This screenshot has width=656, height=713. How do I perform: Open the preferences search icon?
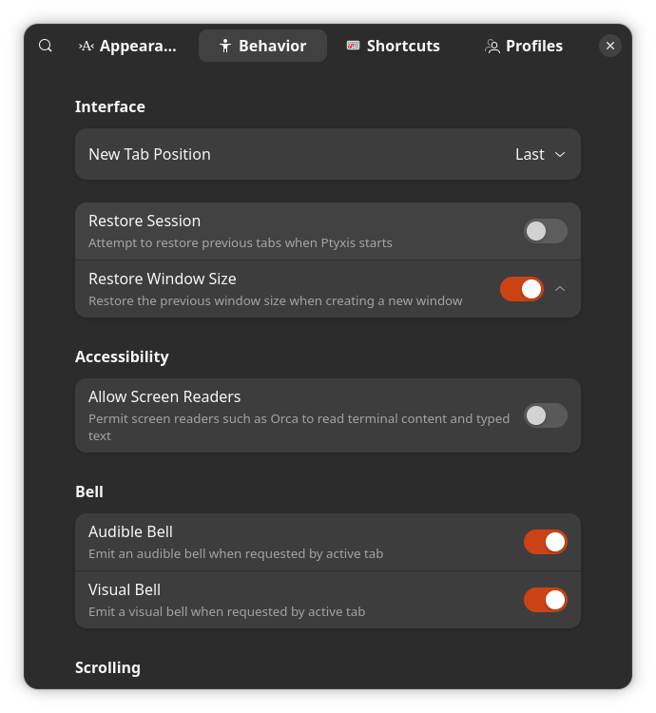(x=46, y=46)
